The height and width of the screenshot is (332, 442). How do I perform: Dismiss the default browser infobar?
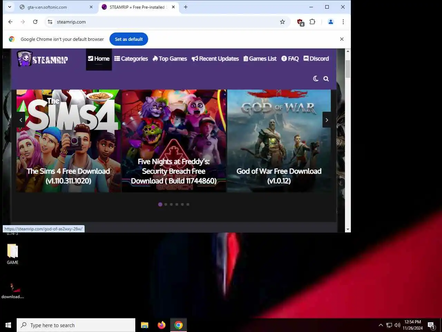[342, 39]
